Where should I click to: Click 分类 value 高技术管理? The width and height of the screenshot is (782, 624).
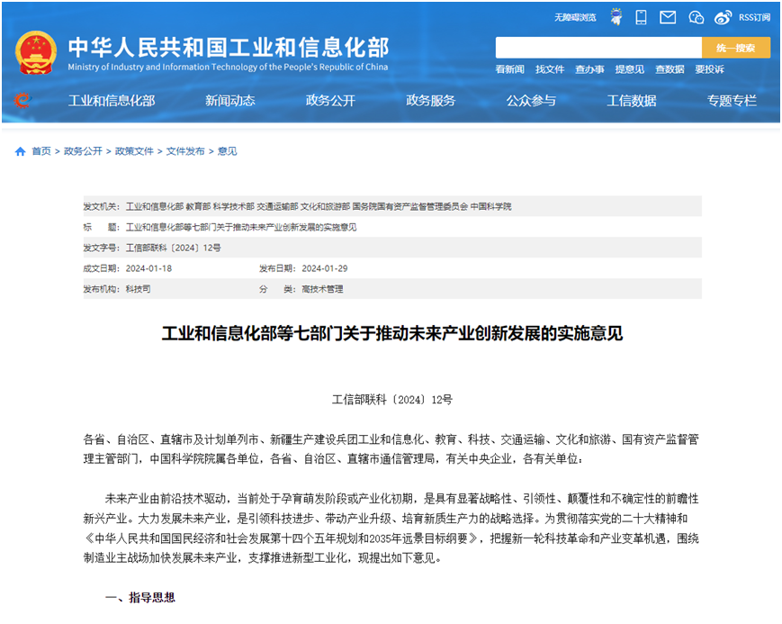pyautogui.click(x=322, y=289)
